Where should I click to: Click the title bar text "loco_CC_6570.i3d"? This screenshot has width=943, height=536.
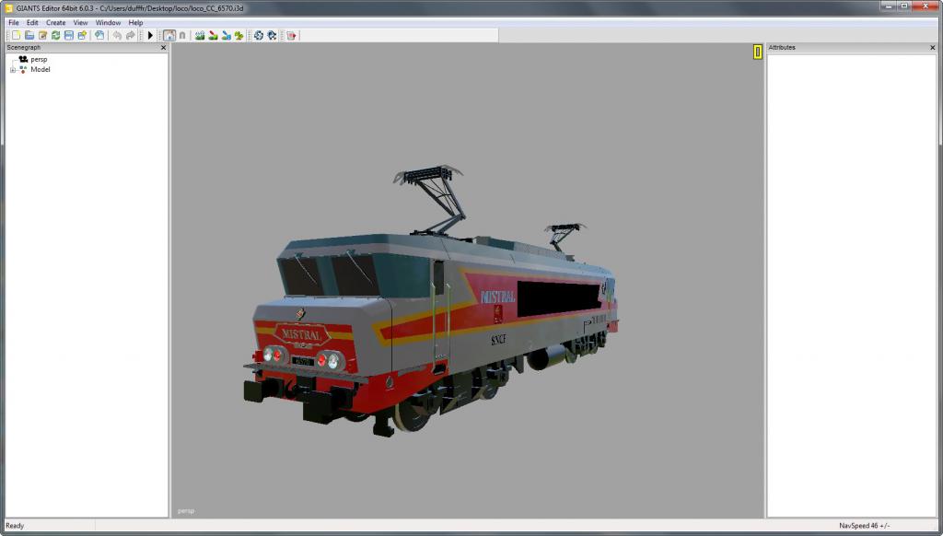coord(216,8)
